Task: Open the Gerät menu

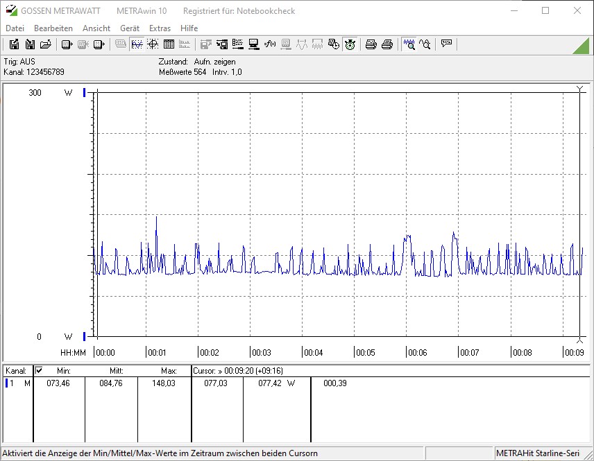Action: point(130,28)
